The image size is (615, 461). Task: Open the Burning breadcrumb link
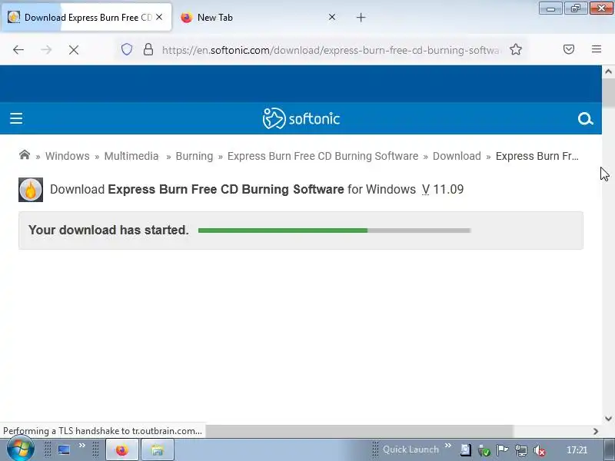tap(194, 156)
